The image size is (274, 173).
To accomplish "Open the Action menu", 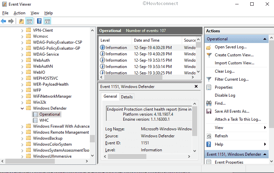I will (x=19, y=13).
